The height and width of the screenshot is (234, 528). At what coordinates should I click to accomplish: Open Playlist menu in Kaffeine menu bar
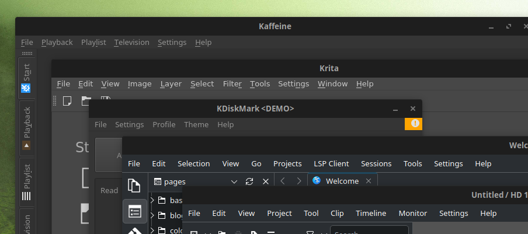pos(93,43)
